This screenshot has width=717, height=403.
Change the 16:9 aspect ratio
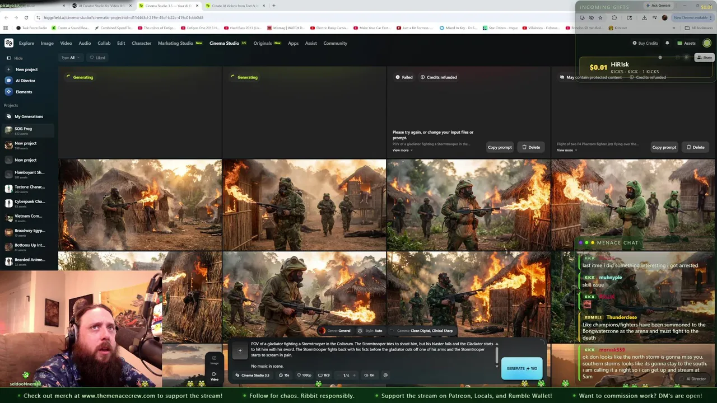[x=324, y=375]
